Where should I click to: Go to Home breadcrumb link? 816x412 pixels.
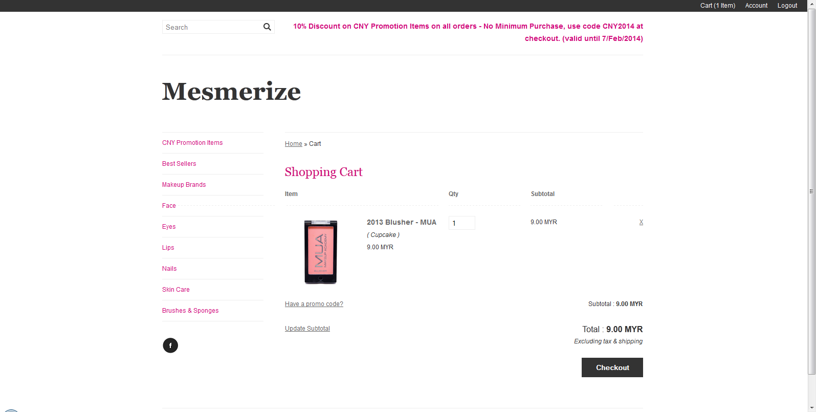pyautogui.click(x=294, y=144)
